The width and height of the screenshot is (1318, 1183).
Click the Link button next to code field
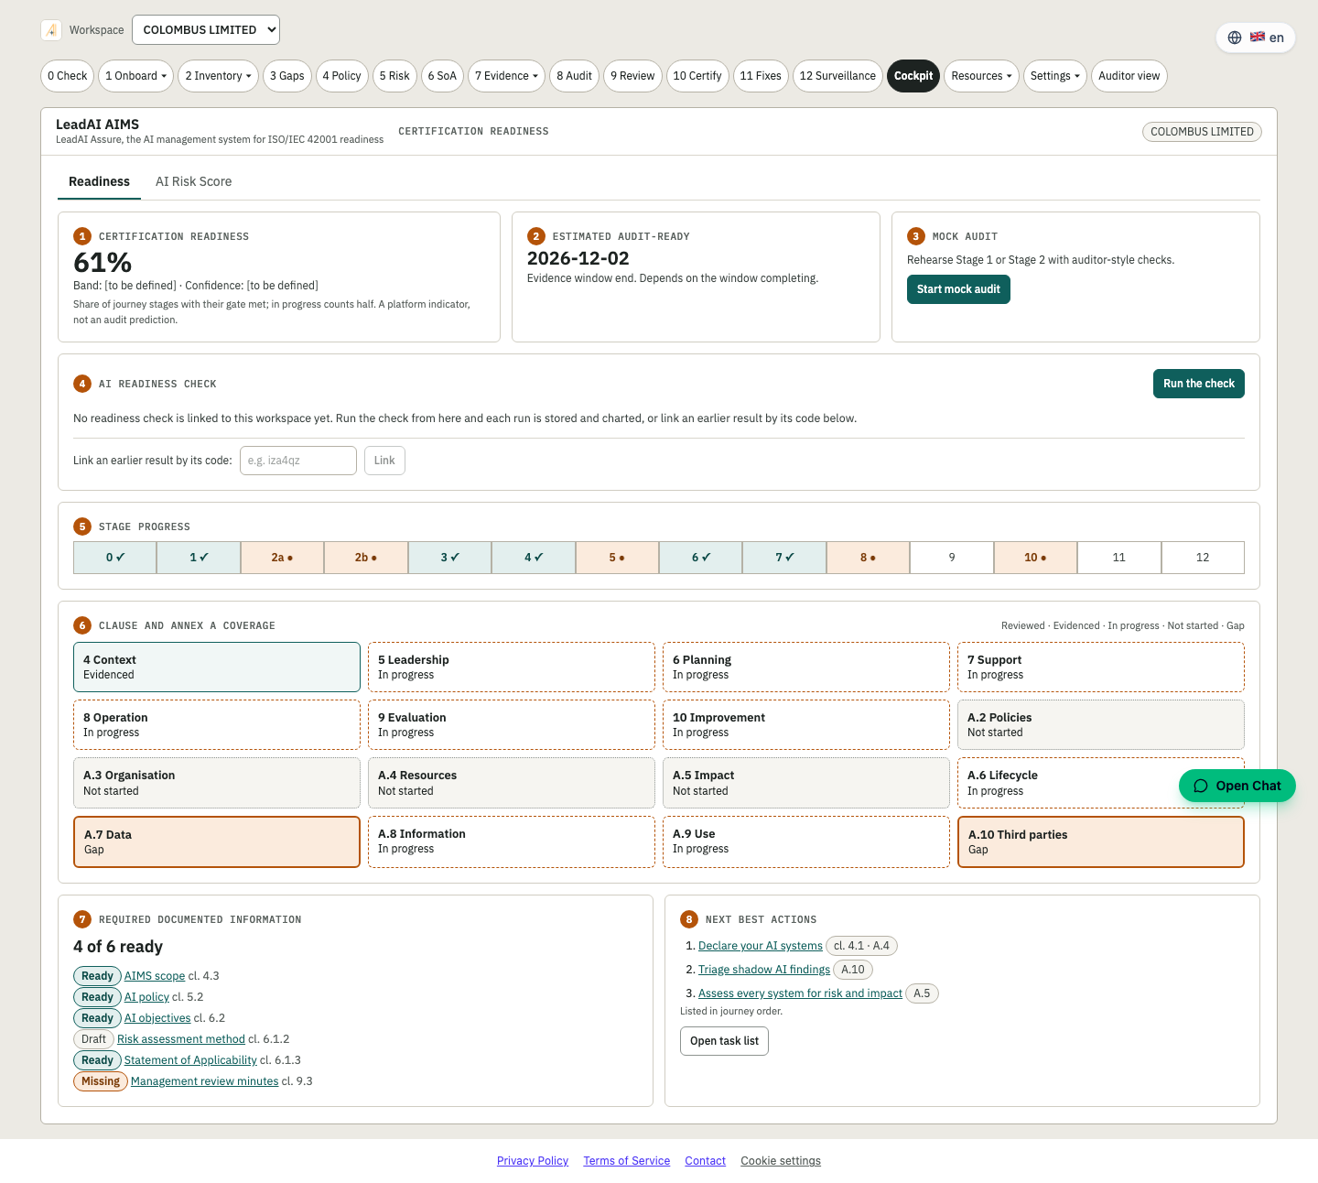click(384, 461)
